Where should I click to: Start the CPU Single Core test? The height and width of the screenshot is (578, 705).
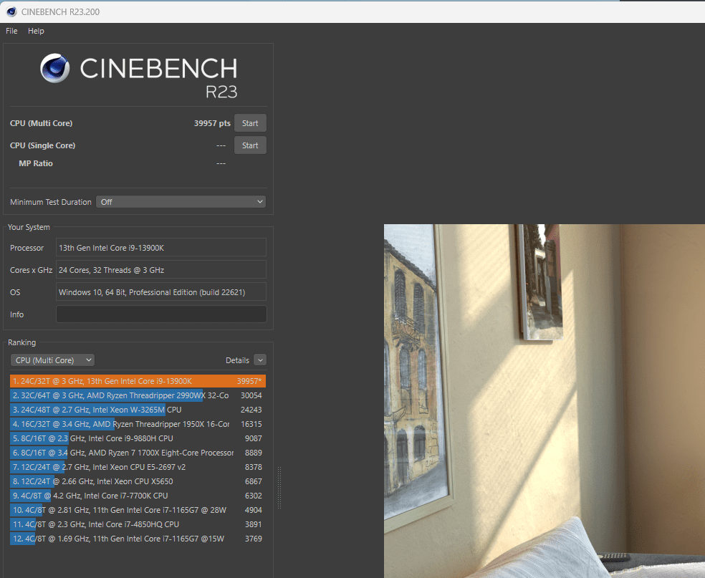pyautogui.click(x=250, y=145)
